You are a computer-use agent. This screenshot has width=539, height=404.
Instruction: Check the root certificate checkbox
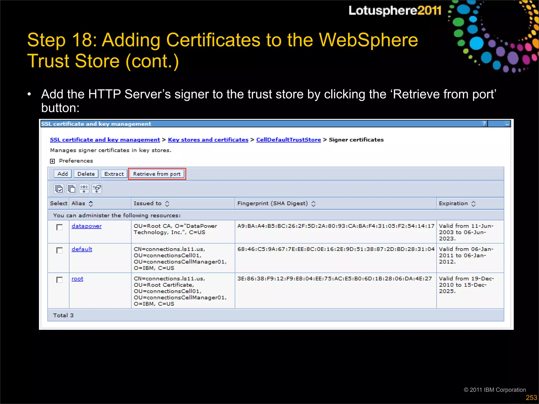click(59, 280)
